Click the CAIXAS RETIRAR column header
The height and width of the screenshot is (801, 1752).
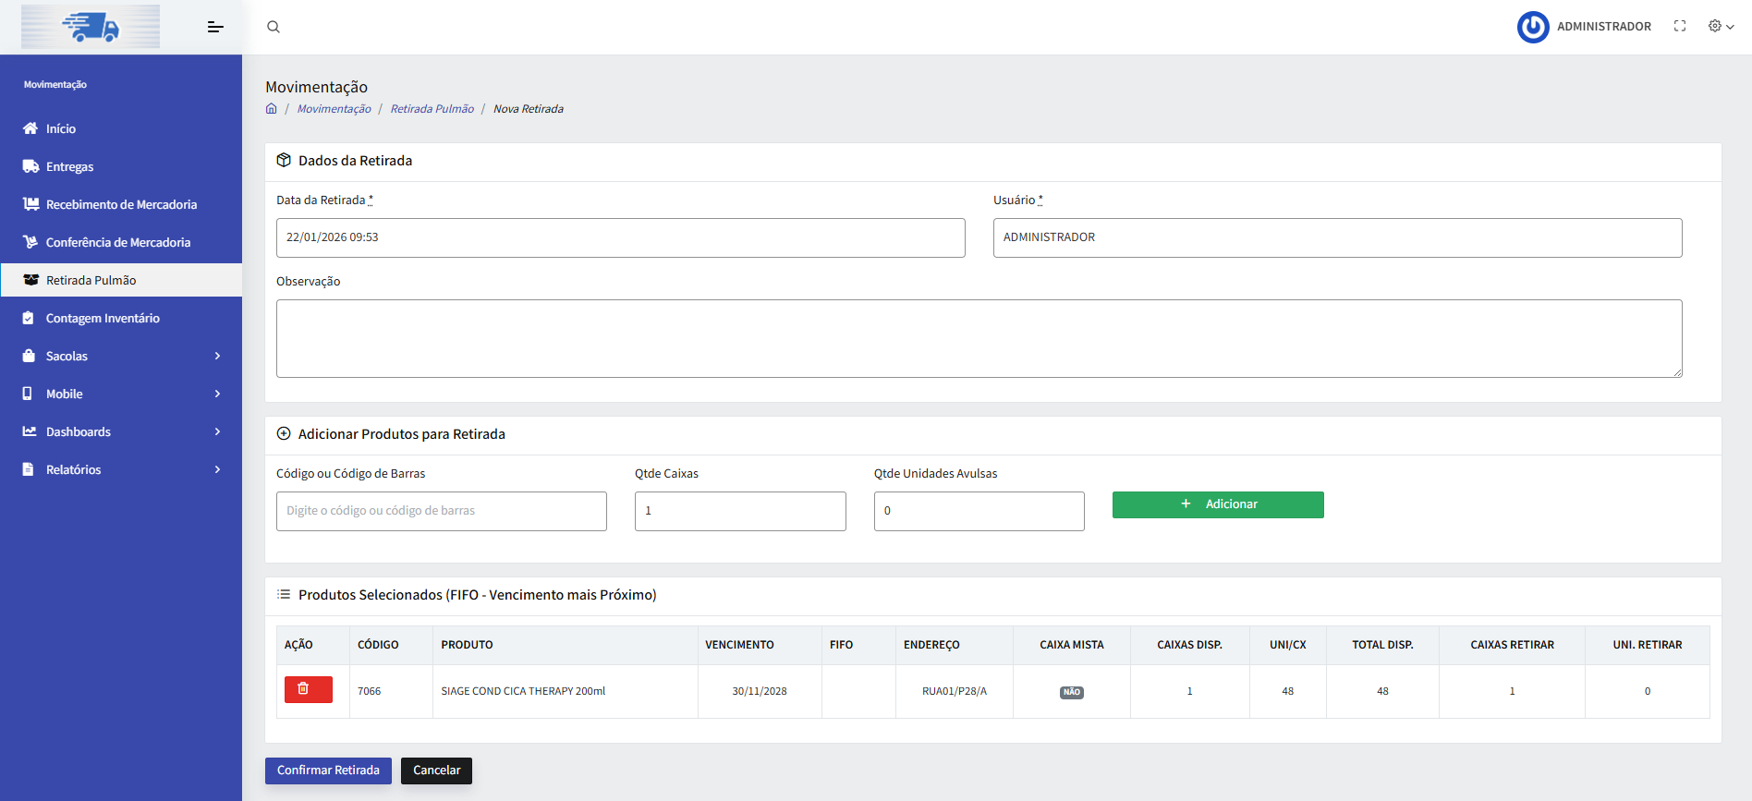[x=1512, y=645]
